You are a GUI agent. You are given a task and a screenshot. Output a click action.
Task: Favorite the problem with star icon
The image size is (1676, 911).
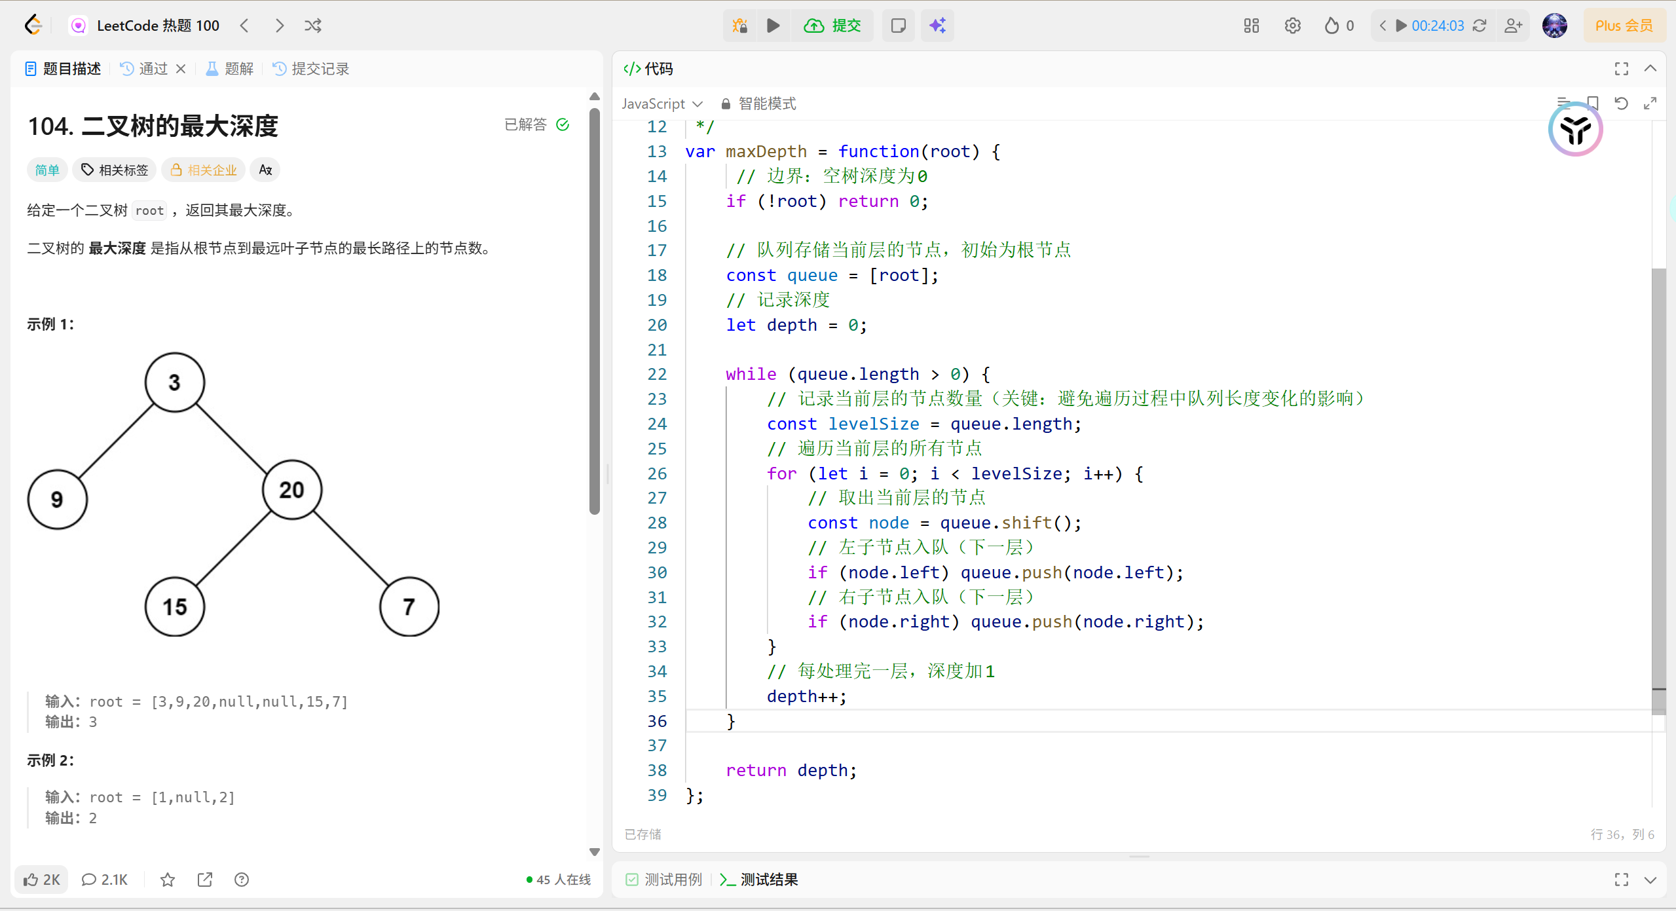point(168,880)
